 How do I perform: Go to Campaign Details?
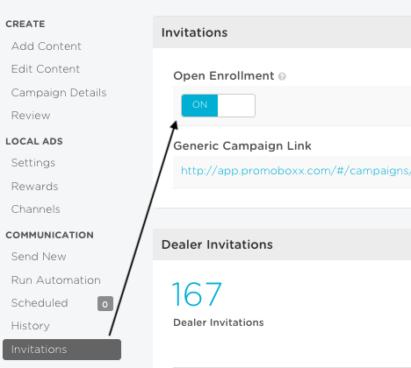pyautogui.click(x=59, y=93)
